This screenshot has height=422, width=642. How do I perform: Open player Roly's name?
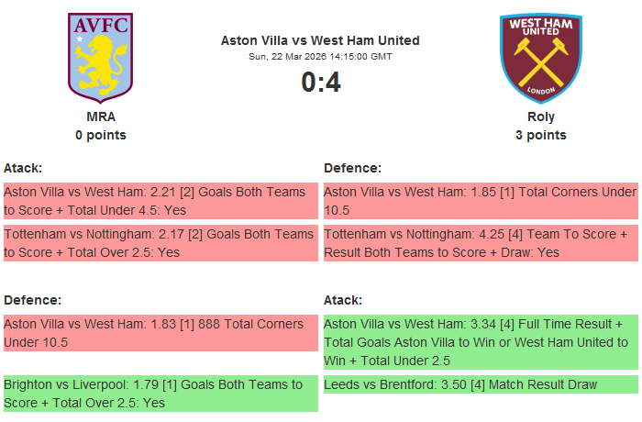point(541,117)
